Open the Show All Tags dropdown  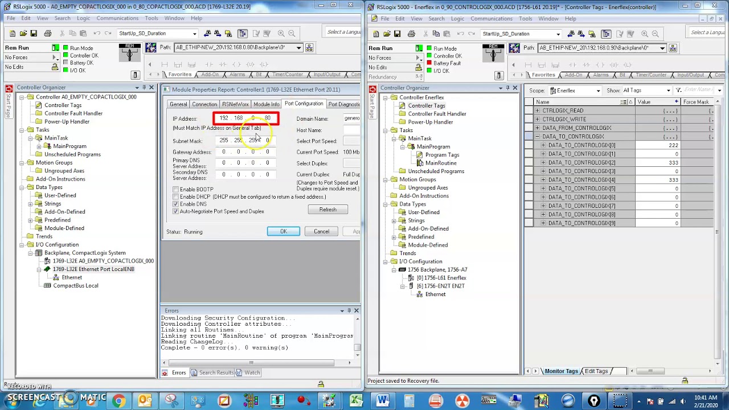coord(669,91)
